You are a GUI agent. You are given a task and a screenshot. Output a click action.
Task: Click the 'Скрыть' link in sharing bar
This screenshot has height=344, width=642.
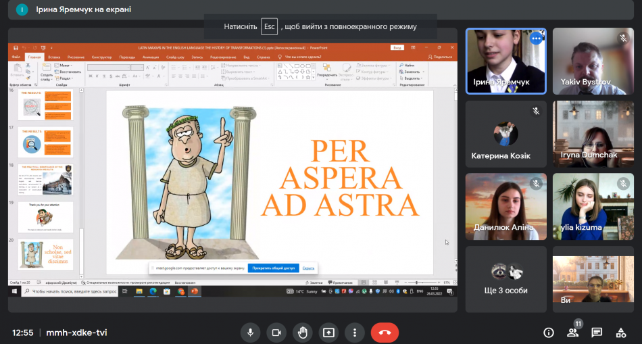(x=308, y=268)
